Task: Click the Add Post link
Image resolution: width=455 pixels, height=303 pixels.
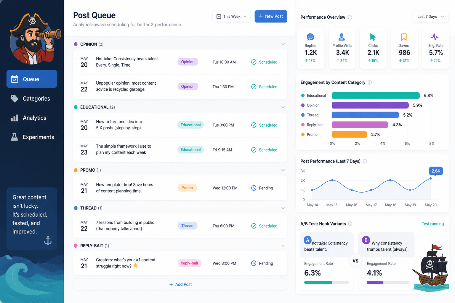Action: (x=180, y=284)
